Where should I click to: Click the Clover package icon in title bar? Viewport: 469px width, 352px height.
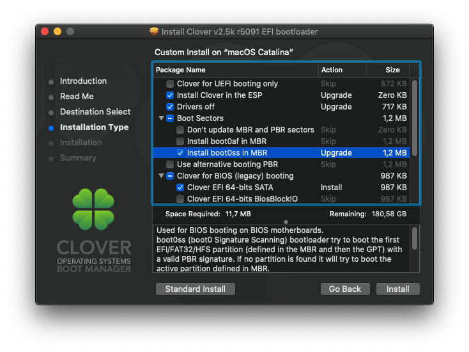[x=154, y=31]
